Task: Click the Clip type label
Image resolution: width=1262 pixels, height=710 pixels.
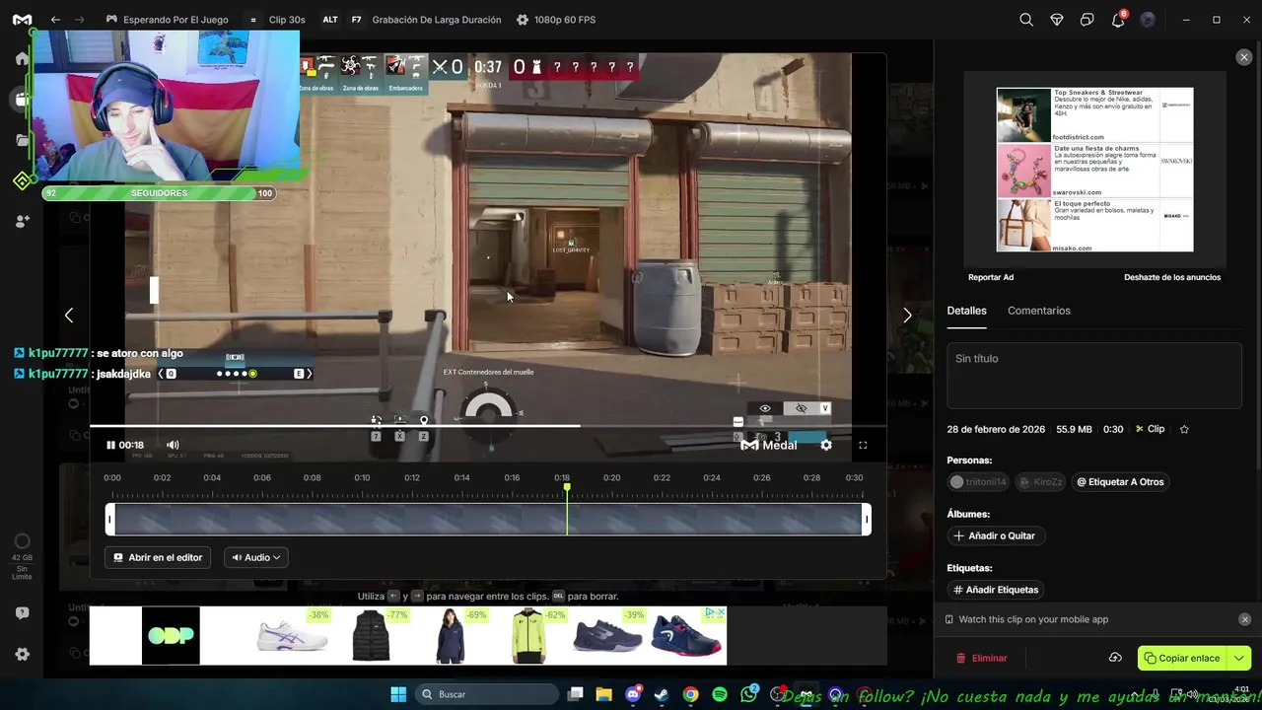Action: [1150, 429]
